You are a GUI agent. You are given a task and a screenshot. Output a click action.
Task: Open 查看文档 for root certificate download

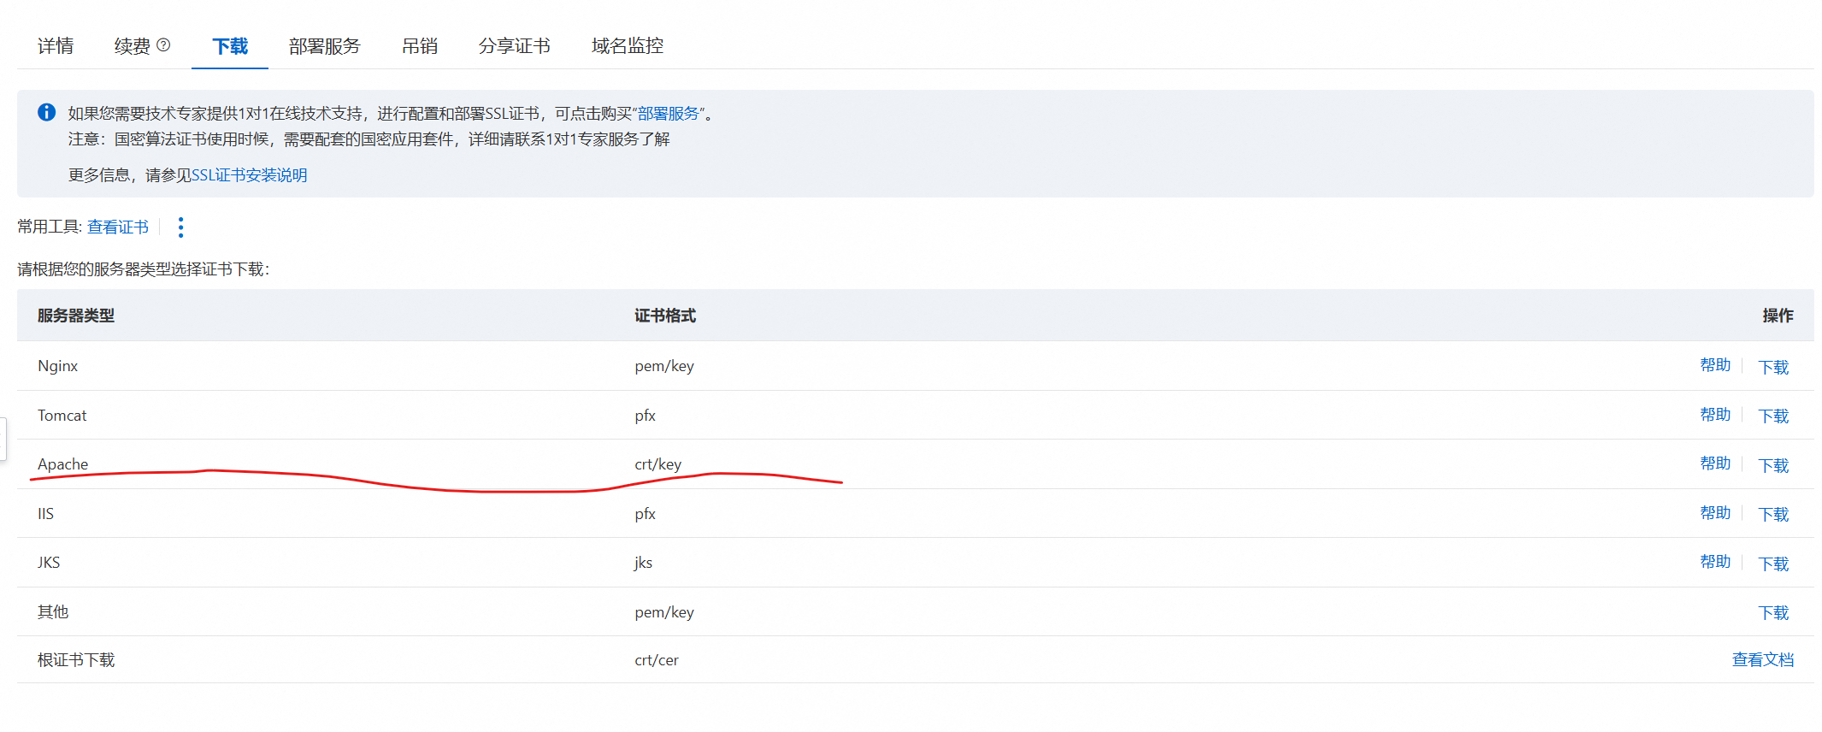point(1762,660)
